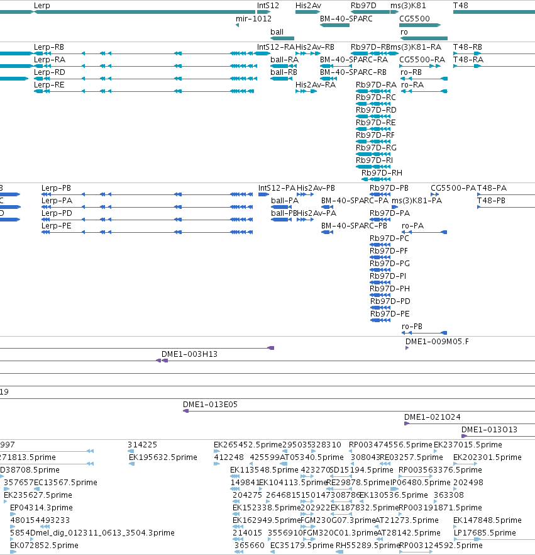The image size is (535, 555).
Task: Open ro-PA protein label
Action: (412, 225)
